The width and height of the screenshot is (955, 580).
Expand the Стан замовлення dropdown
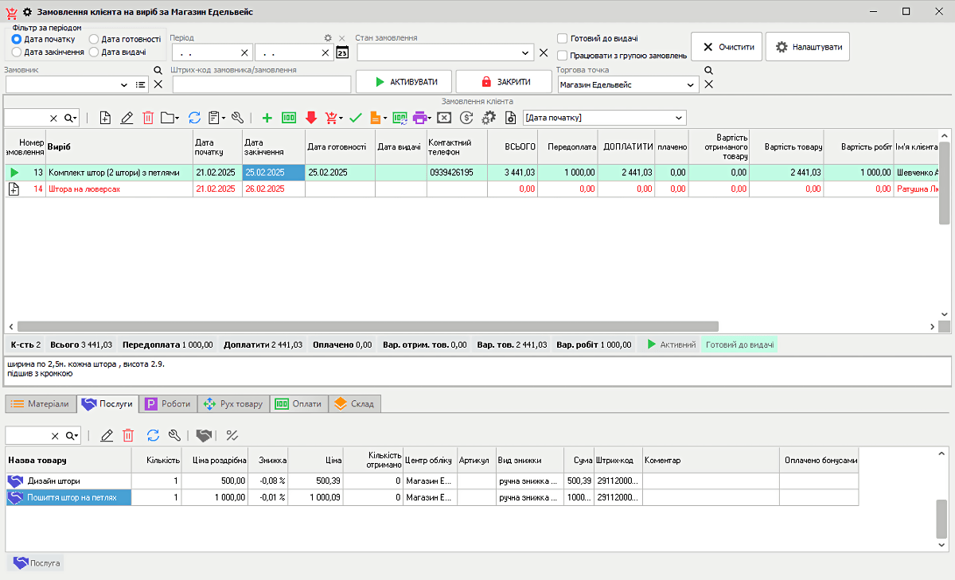[x=526, y=53]
